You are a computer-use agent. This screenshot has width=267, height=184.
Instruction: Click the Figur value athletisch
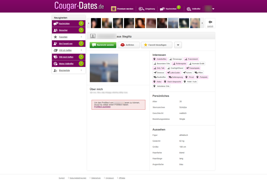click(184, 135)
